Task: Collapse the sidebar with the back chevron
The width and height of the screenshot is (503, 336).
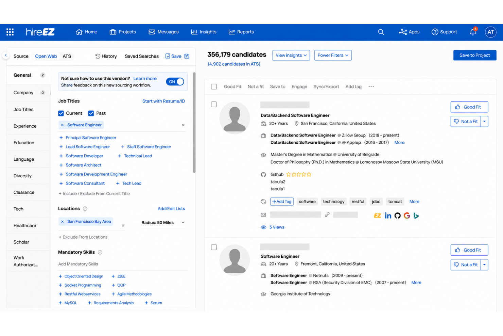Action: tap(6, 55)
